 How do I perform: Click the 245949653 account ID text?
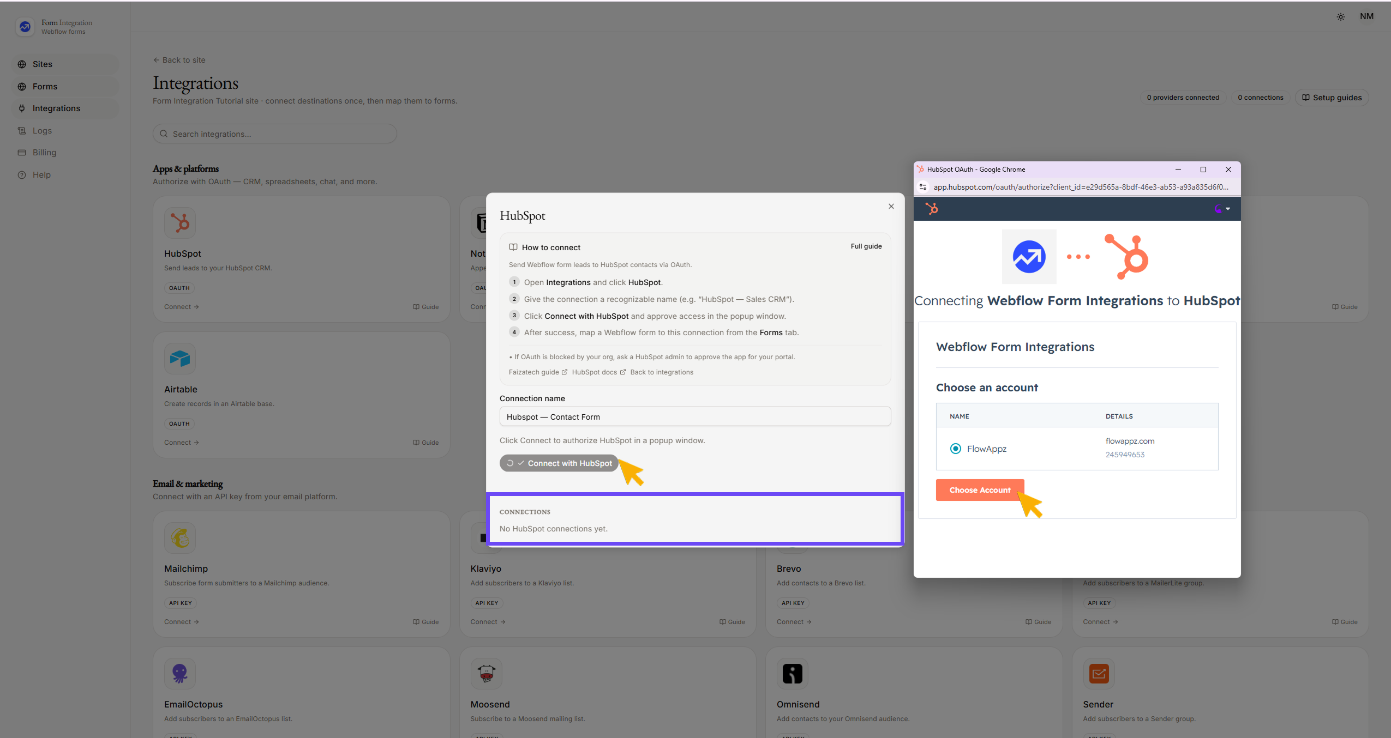pyautogui.click(x=1125, y=455)
